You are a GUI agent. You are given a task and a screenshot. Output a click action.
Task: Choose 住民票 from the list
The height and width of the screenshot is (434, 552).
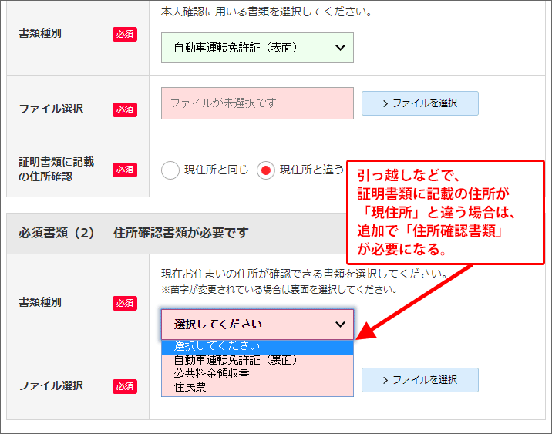tap(257, 387)
